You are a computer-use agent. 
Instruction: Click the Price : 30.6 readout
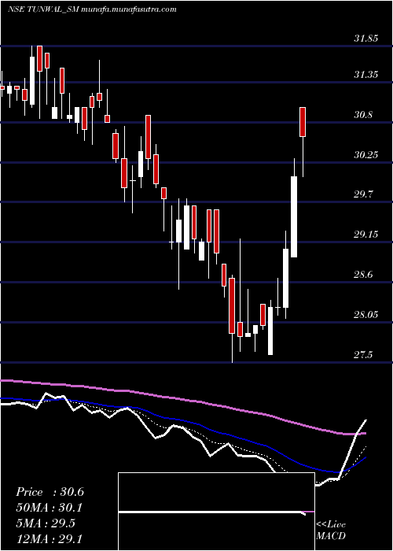pos(50,492)
